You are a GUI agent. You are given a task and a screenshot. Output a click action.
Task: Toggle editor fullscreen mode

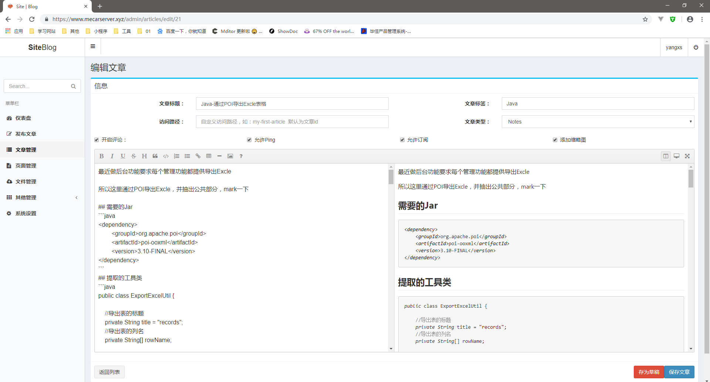tap(687, 156)
